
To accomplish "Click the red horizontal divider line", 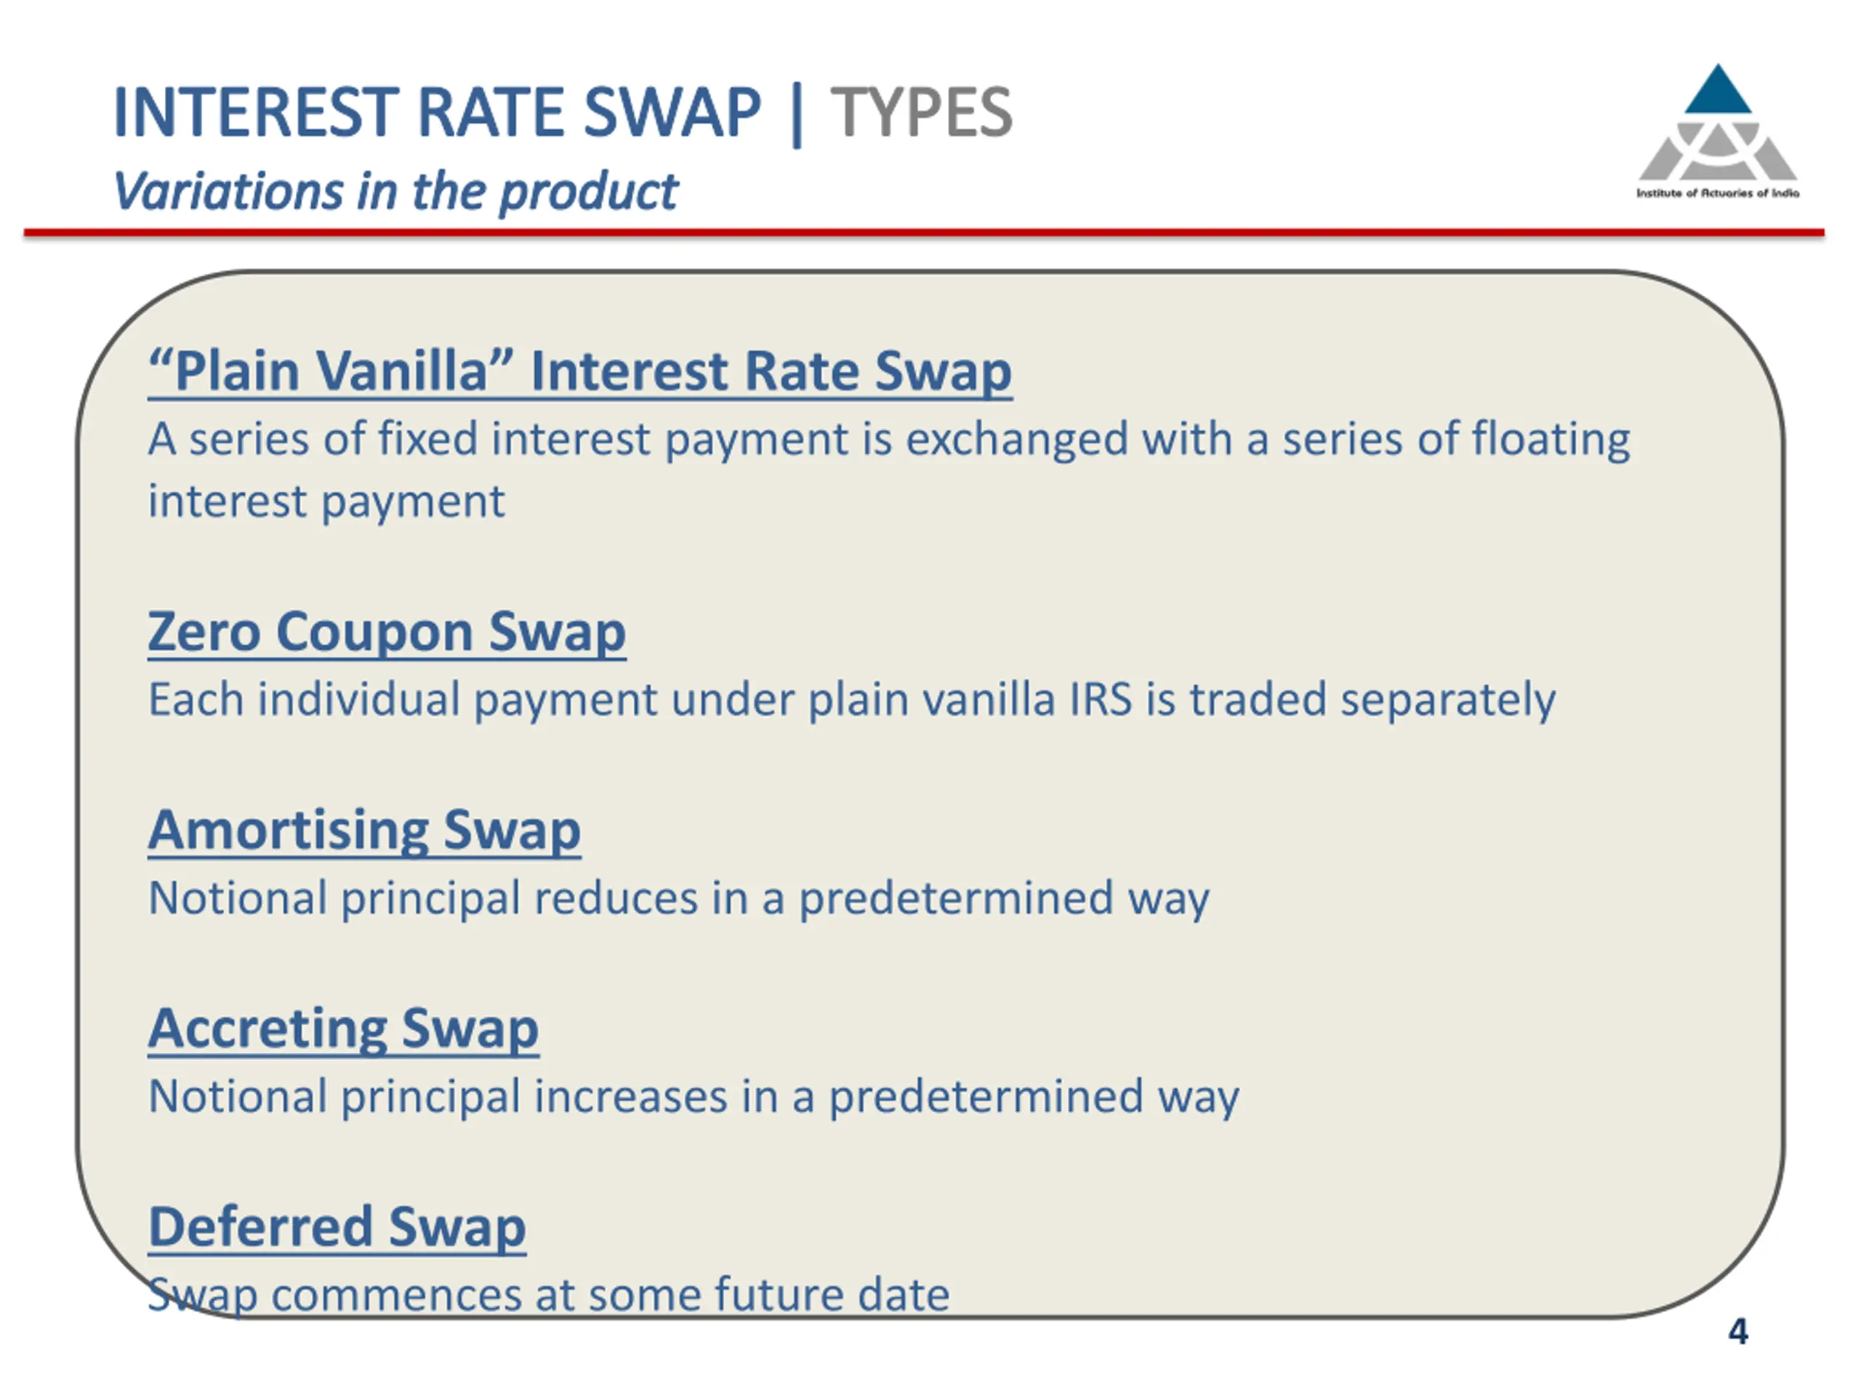I will 924,232.
